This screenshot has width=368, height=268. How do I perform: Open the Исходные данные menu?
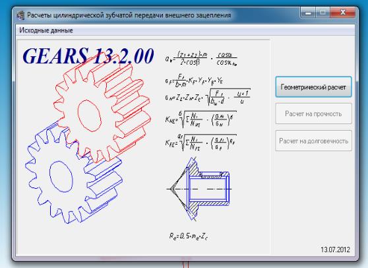(x=46, y=30)
